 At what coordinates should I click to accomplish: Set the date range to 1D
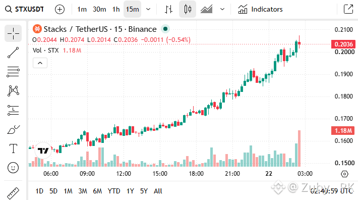(39, 191)
